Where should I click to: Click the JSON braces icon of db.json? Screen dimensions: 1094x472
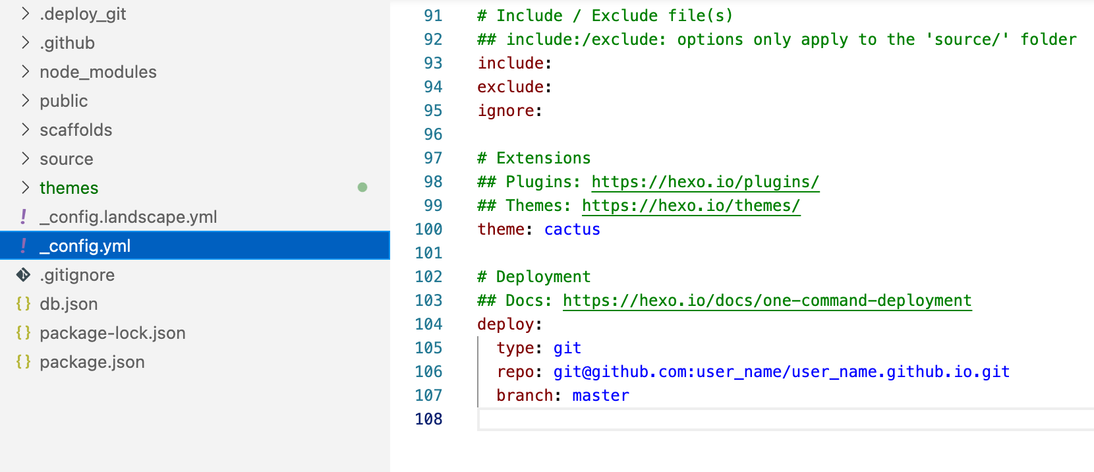tap(24, 304)
